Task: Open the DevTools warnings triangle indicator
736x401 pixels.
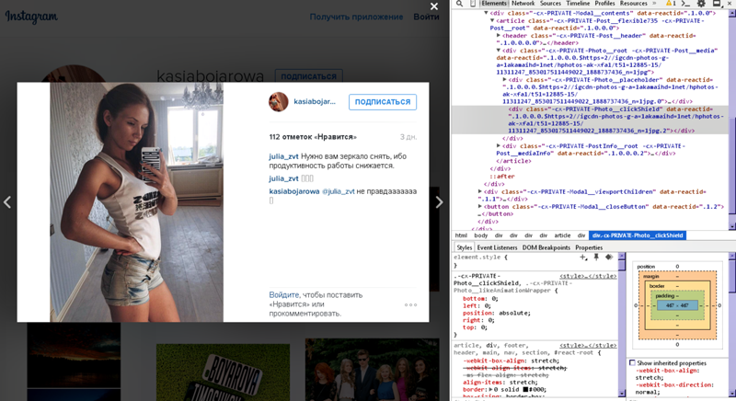Action: click(x=671, y=4)
